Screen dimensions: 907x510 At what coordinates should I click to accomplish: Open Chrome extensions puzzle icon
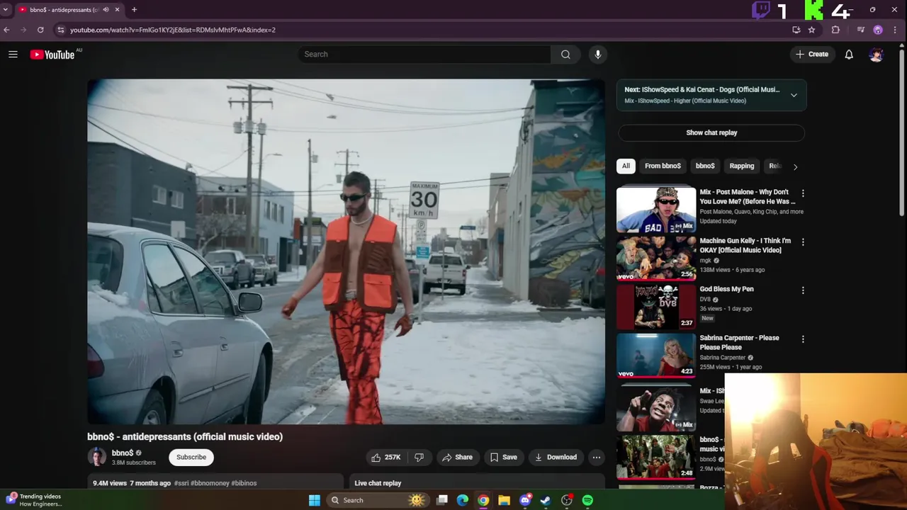coord(835,30)
